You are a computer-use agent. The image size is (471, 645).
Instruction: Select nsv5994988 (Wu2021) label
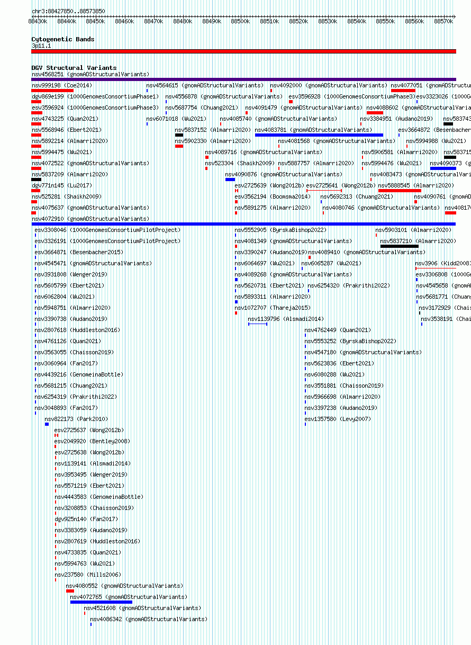point(437,141)
